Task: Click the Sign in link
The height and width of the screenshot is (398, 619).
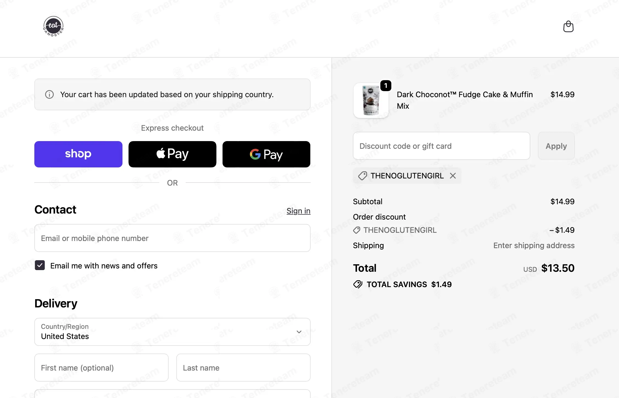Action: coord(299,211)
